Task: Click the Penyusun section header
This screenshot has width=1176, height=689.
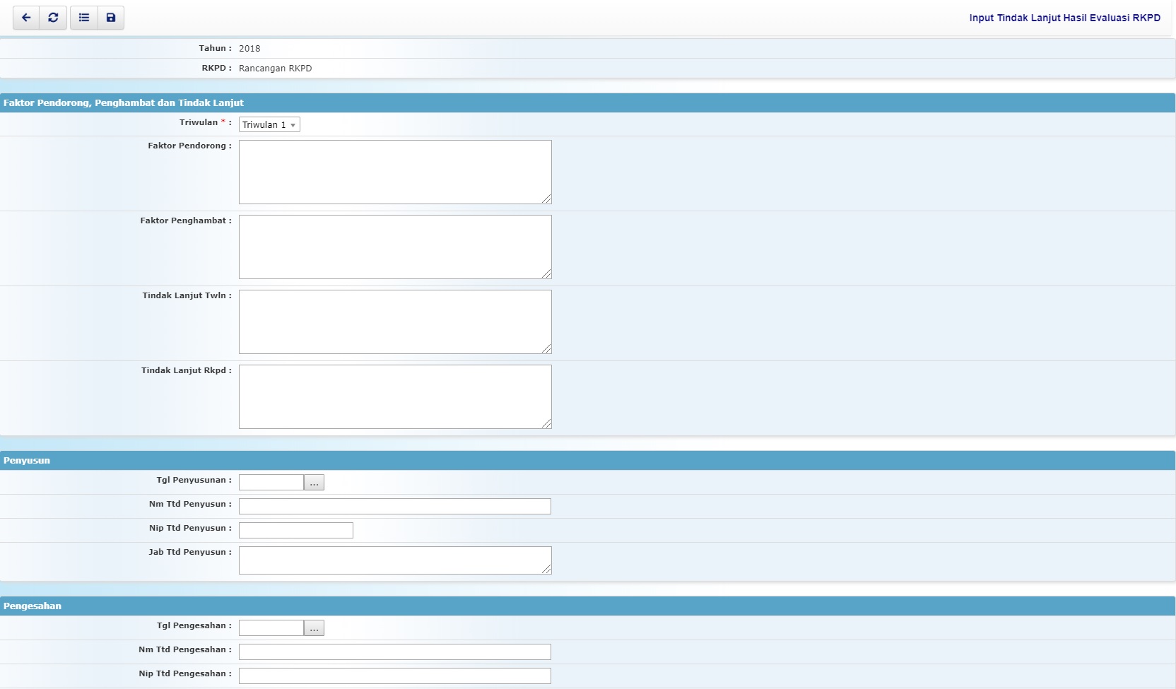Action: pyautogui.click(x=27, y=461)
